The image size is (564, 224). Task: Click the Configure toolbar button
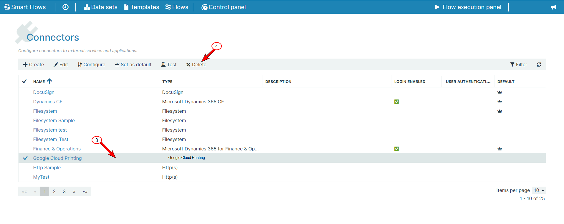91,64
